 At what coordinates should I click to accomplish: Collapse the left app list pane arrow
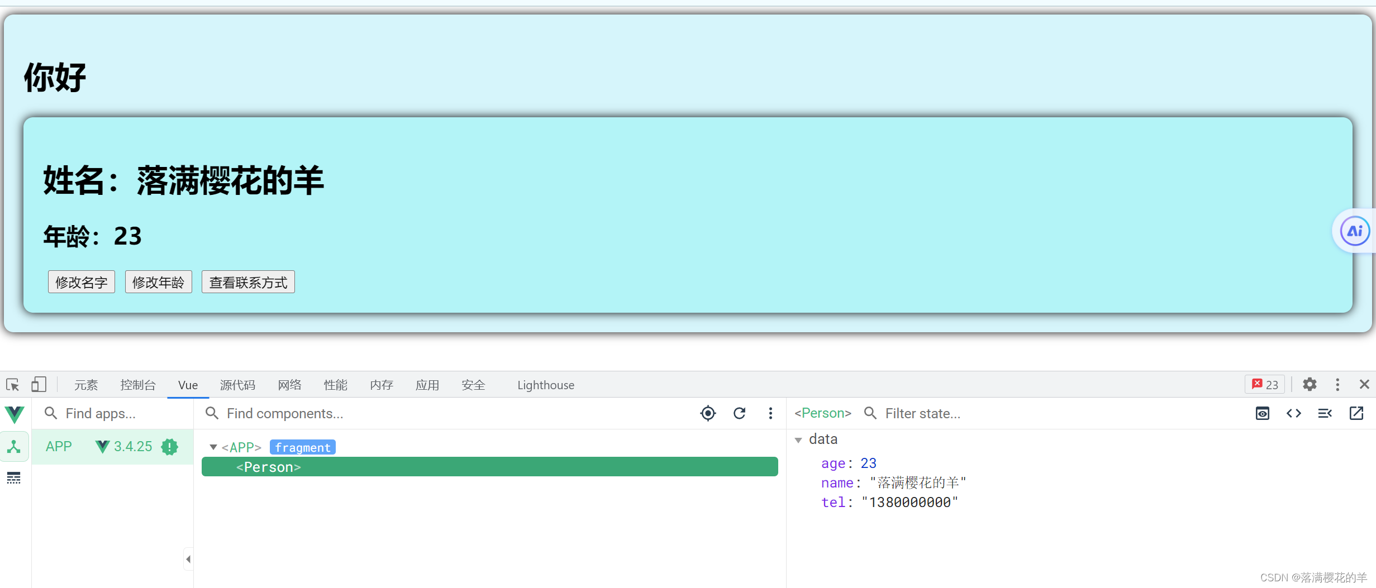[x=188, y=559]
